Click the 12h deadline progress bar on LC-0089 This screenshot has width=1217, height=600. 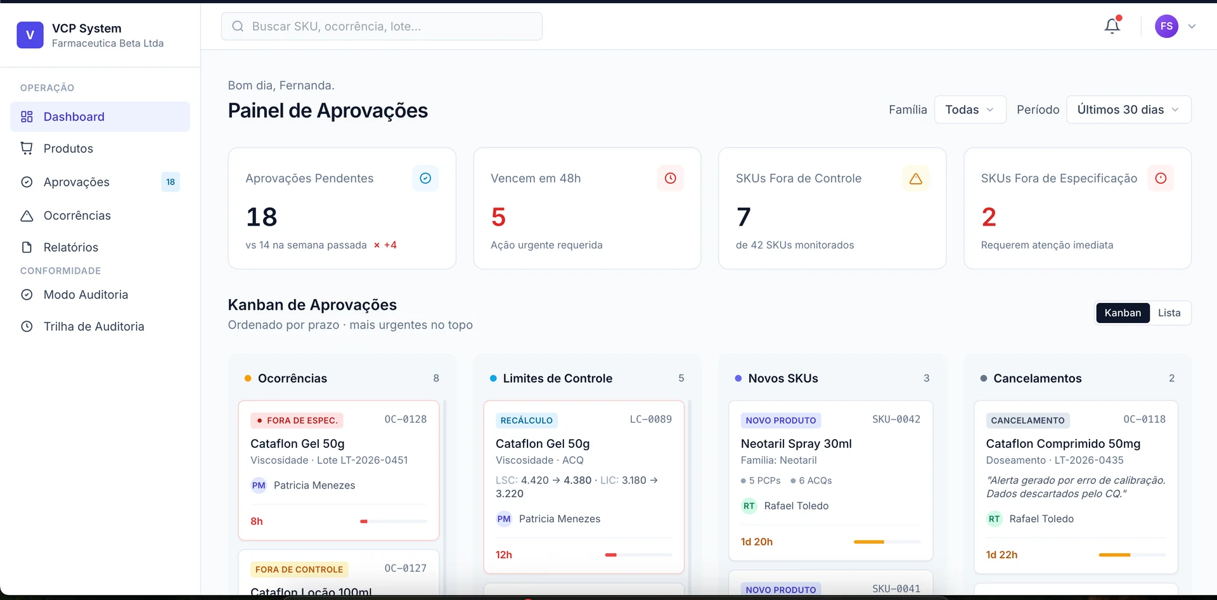click(x=638, y=555)
